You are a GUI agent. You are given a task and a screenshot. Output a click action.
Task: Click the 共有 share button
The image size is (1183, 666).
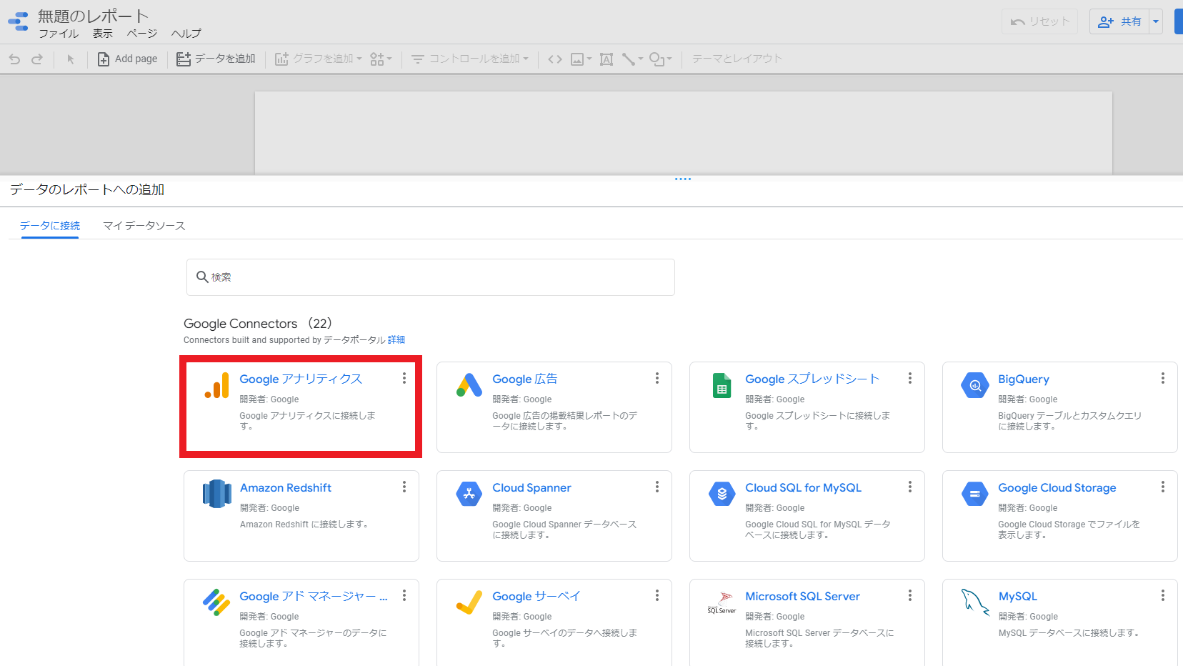click(x=1119, y=21)
